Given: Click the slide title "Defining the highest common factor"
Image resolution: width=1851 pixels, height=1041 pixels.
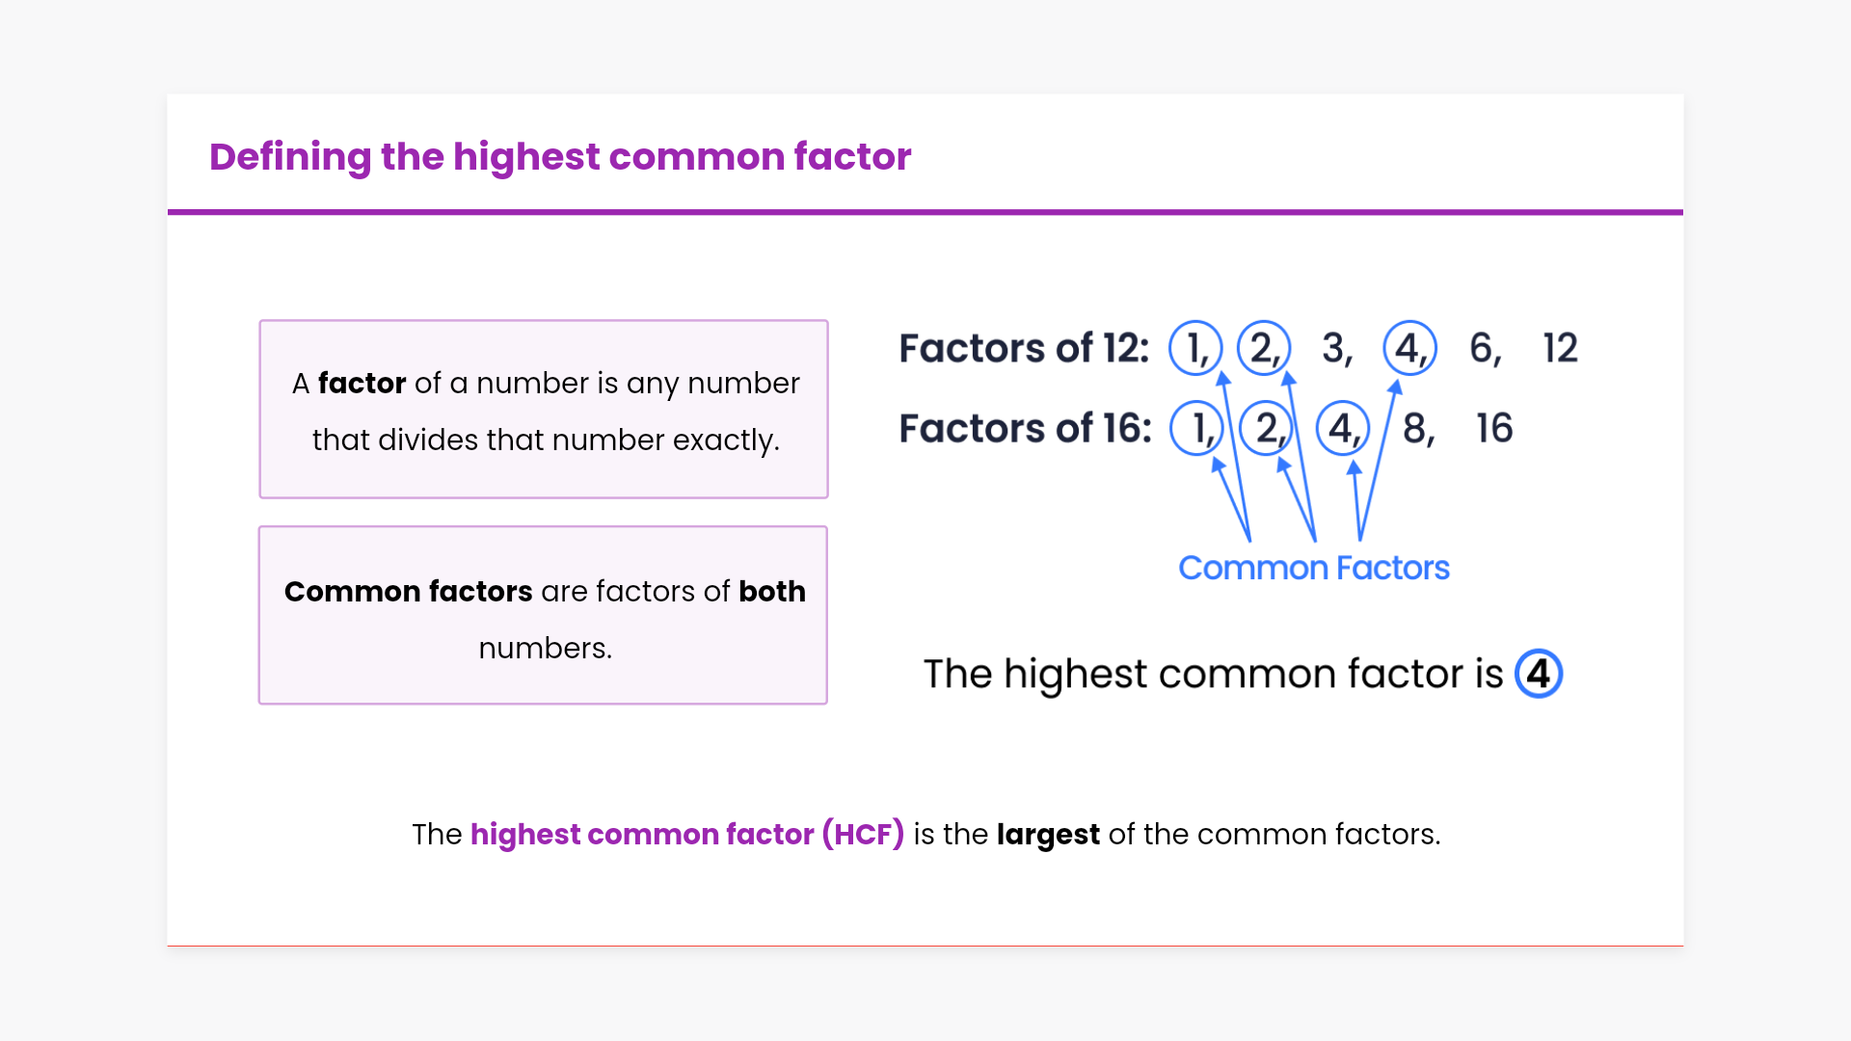Looking at the screenshot, I should 559,157.
